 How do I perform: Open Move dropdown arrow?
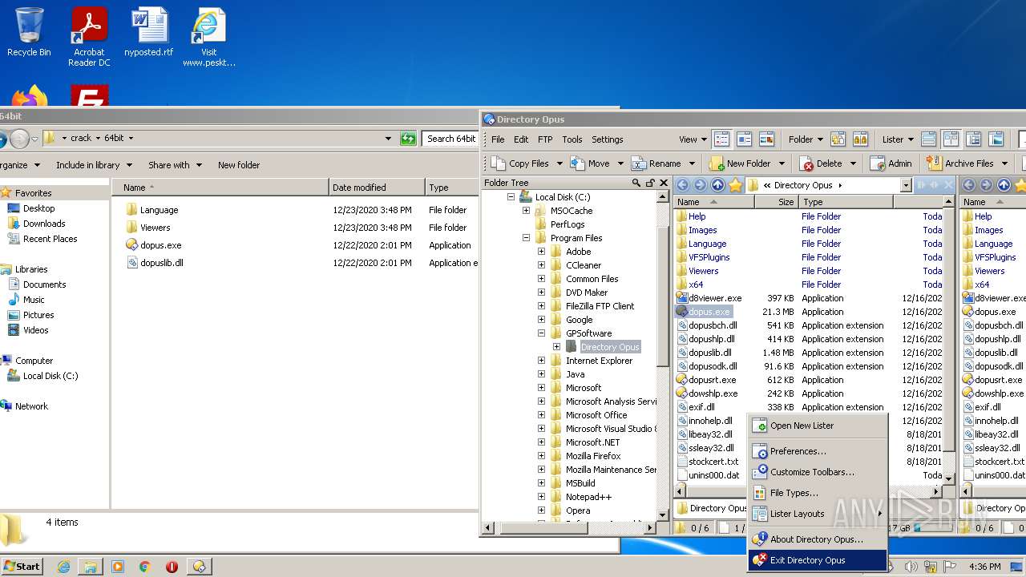(x=620, y=163)
